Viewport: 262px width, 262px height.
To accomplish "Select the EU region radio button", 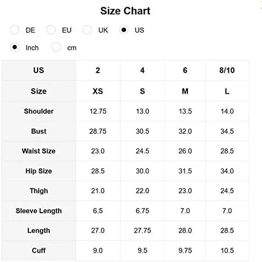I will click(x=51, y=30).
